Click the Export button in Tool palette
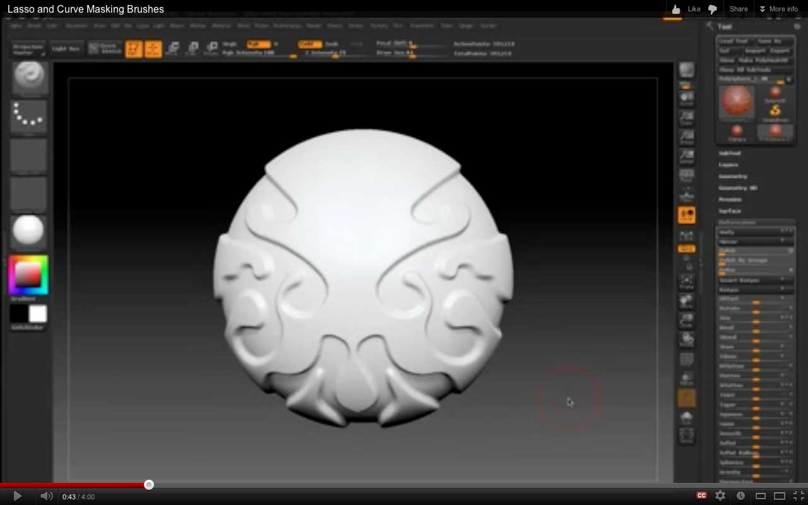The height and width of the screenshot is (505, 808). [x=781, y=51]
